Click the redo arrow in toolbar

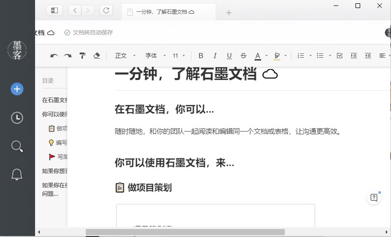tap(68, 56)
